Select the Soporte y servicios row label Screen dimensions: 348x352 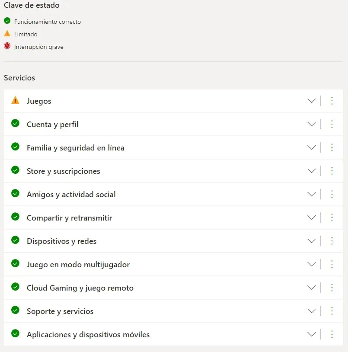click(x=60, y=311)
